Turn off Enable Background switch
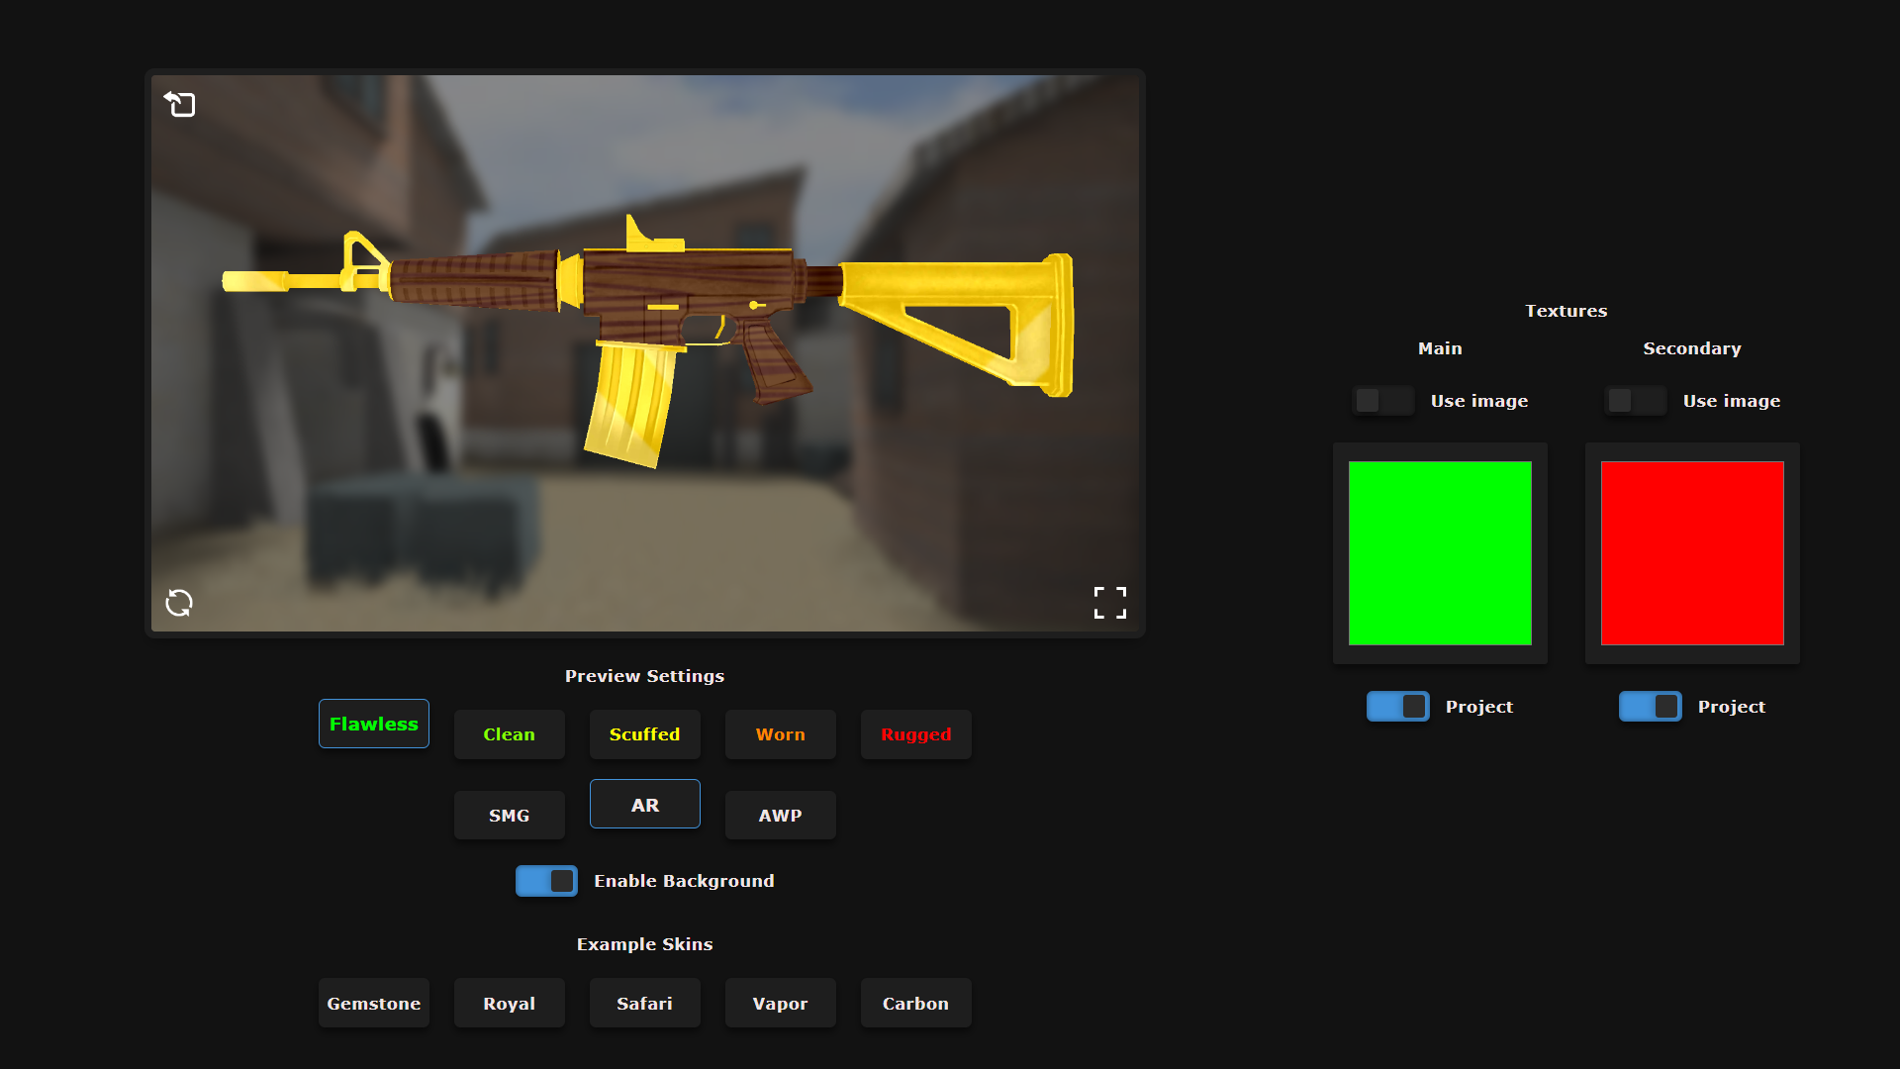 coord(546,881)
